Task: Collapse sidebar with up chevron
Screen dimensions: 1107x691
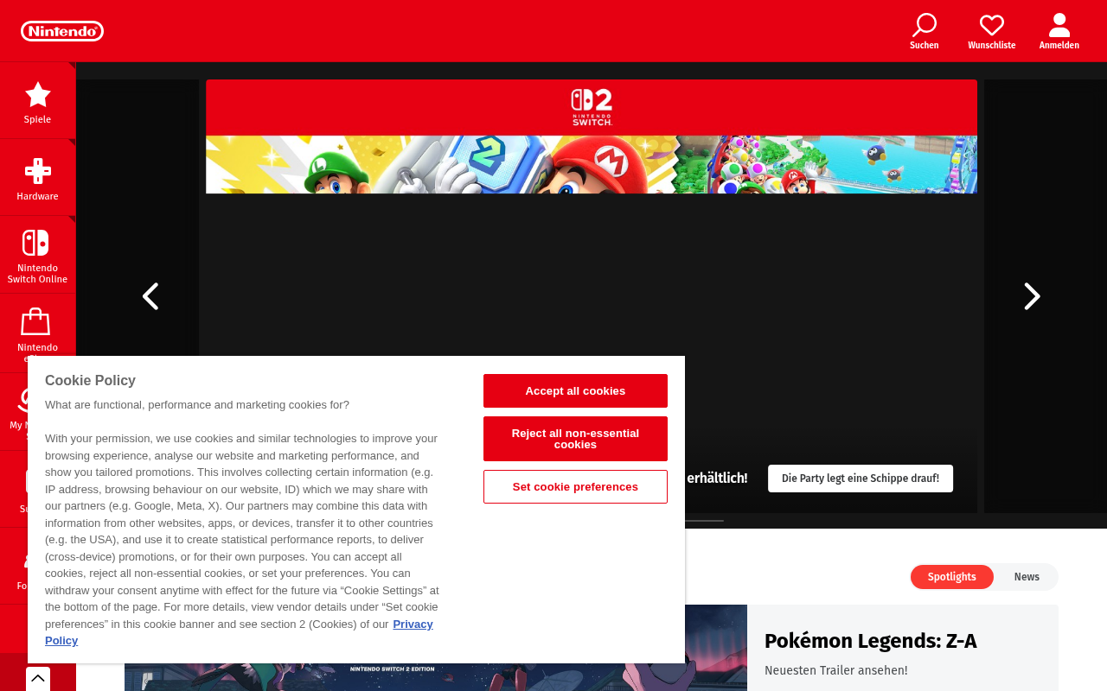Action: (38, 679)
